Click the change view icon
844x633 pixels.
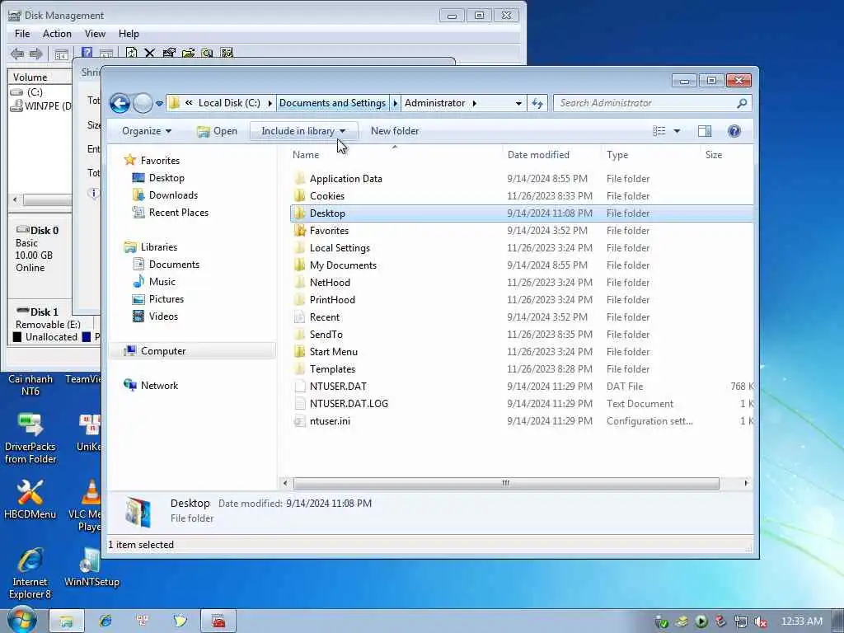(659, 131)
